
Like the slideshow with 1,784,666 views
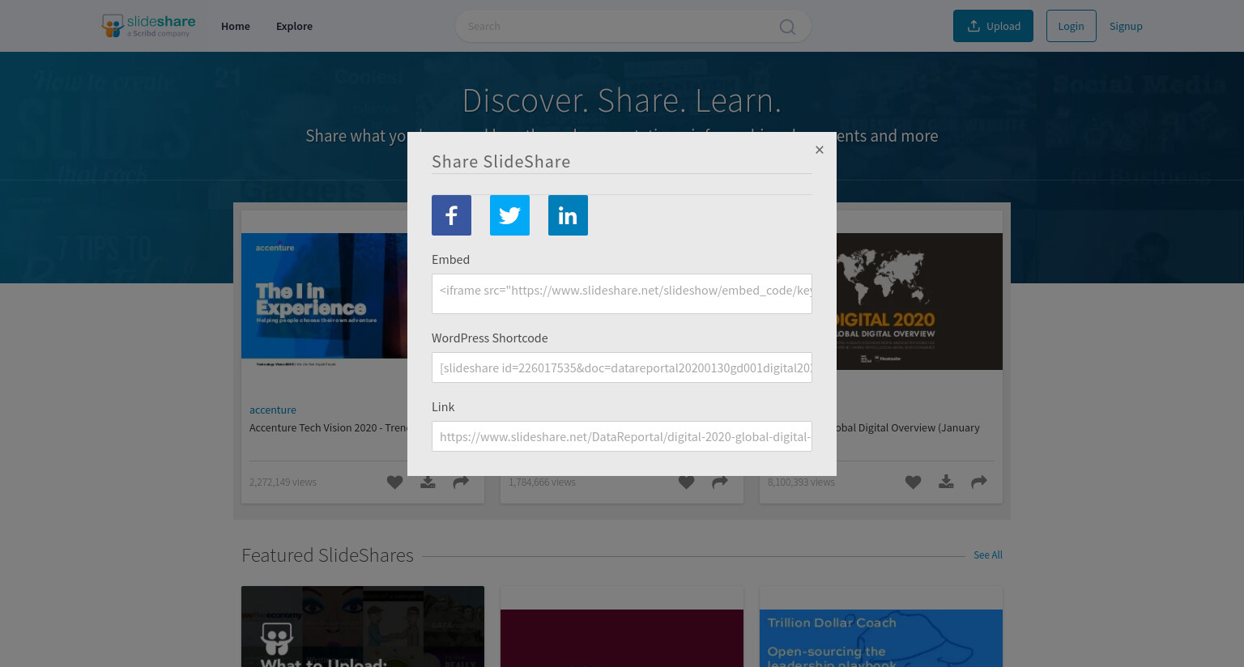click(686, 482)
